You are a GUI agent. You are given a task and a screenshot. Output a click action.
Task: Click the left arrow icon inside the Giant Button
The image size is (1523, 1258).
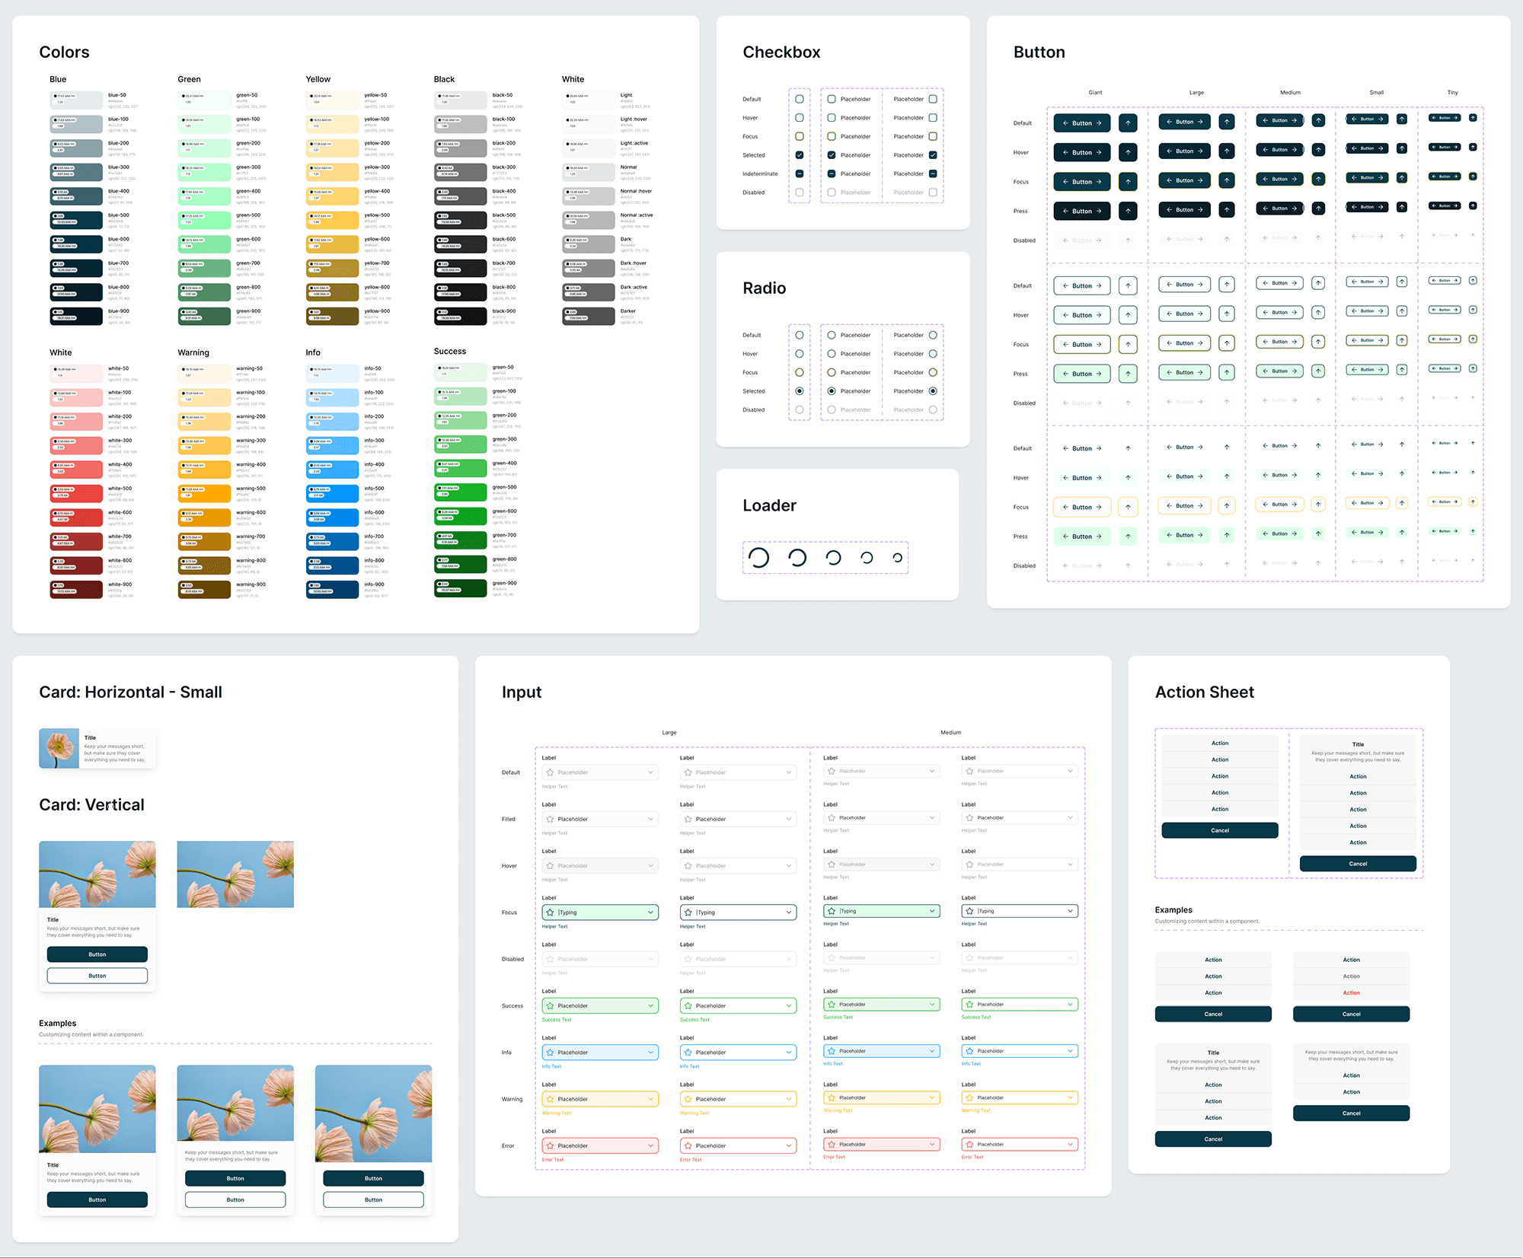pyautogui.click(x=1065, y=123)
